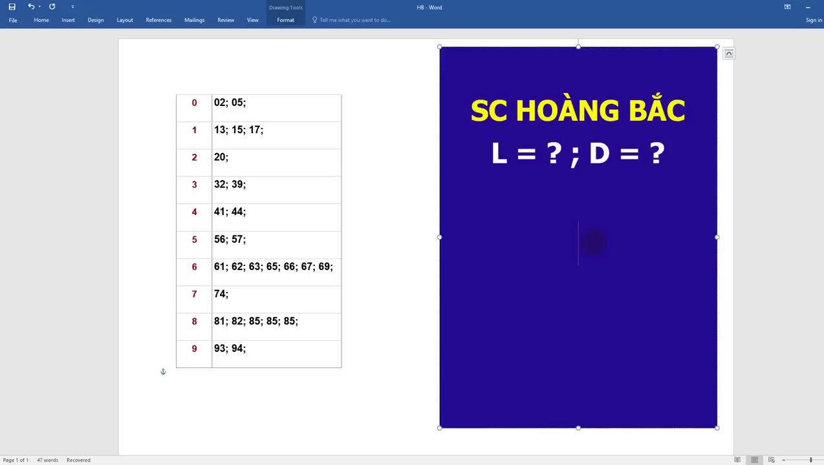Viewport: 824px width, 465px height.
Task: Open the Ribbon Display Options icon
Action: tap(787, 7)
